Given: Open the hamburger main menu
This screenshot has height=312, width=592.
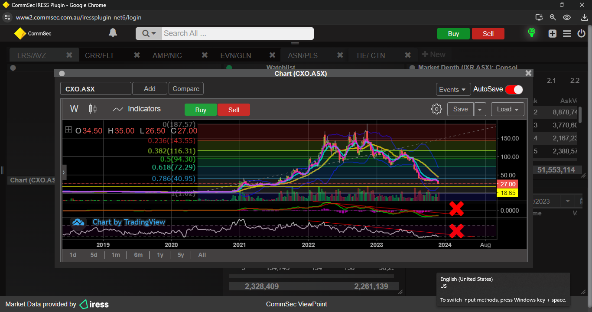Looking at the screenshot, I should coord(567,34).
